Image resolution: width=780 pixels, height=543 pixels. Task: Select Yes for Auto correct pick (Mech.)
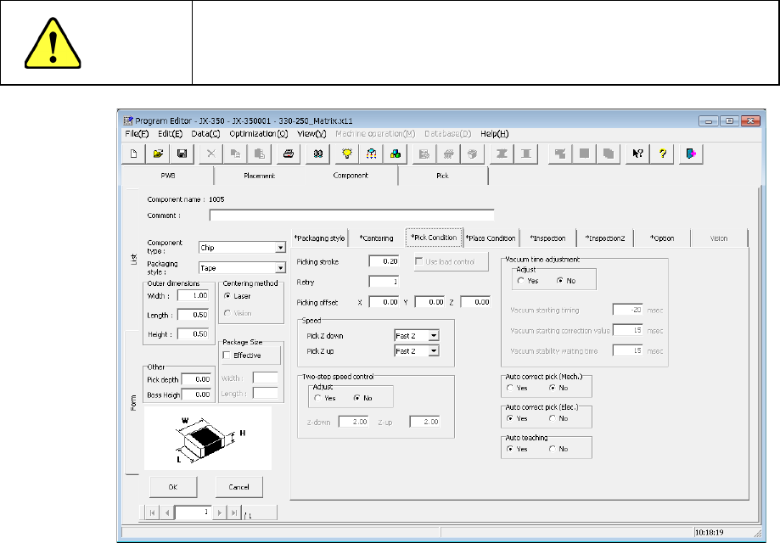tap(510, 388)
